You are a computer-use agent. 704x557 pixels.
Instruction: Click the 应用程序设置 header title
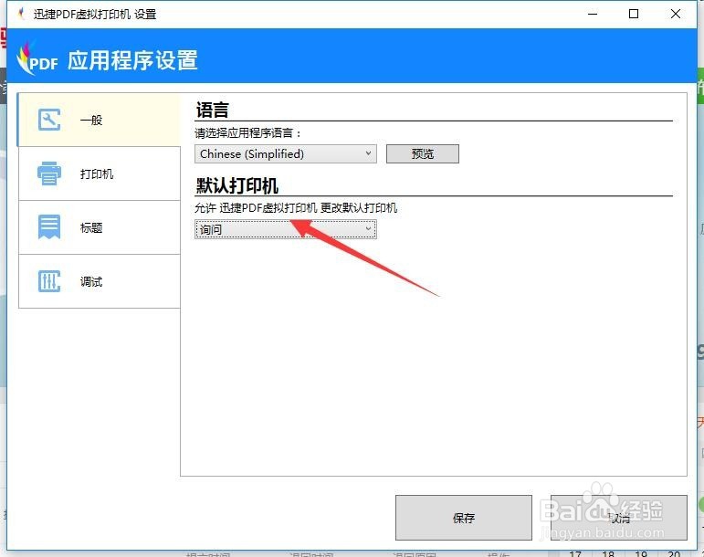pos(133,59)
